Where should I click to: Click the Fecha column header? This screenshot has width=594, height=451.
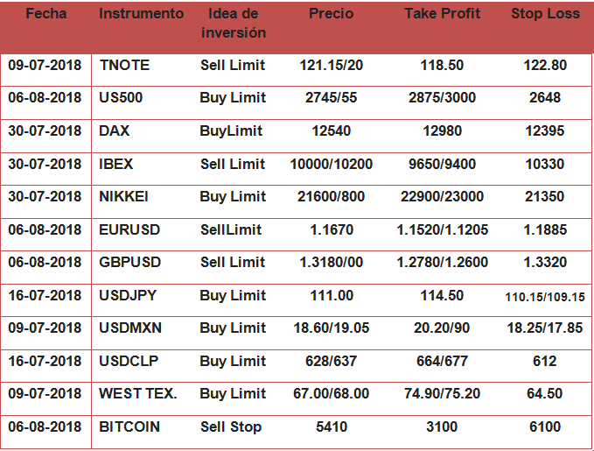click(x=45, y=15)
